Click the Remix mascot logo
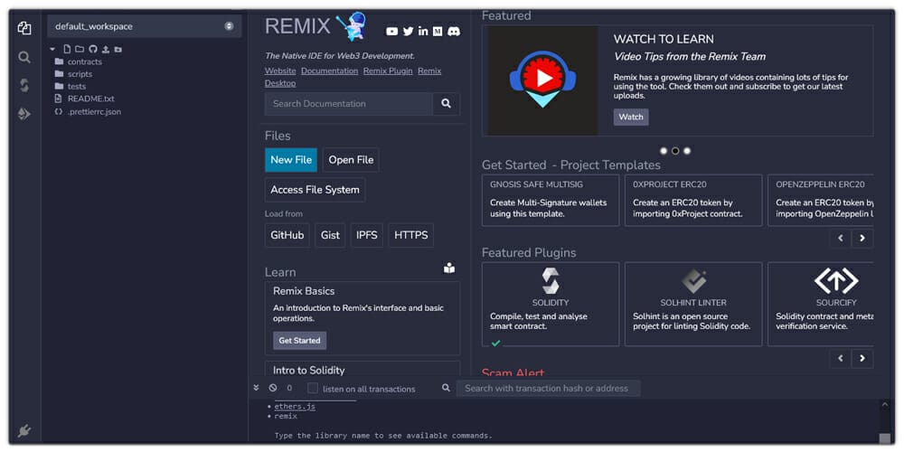Viewport: 904px width, 452px height. (351, 26)
